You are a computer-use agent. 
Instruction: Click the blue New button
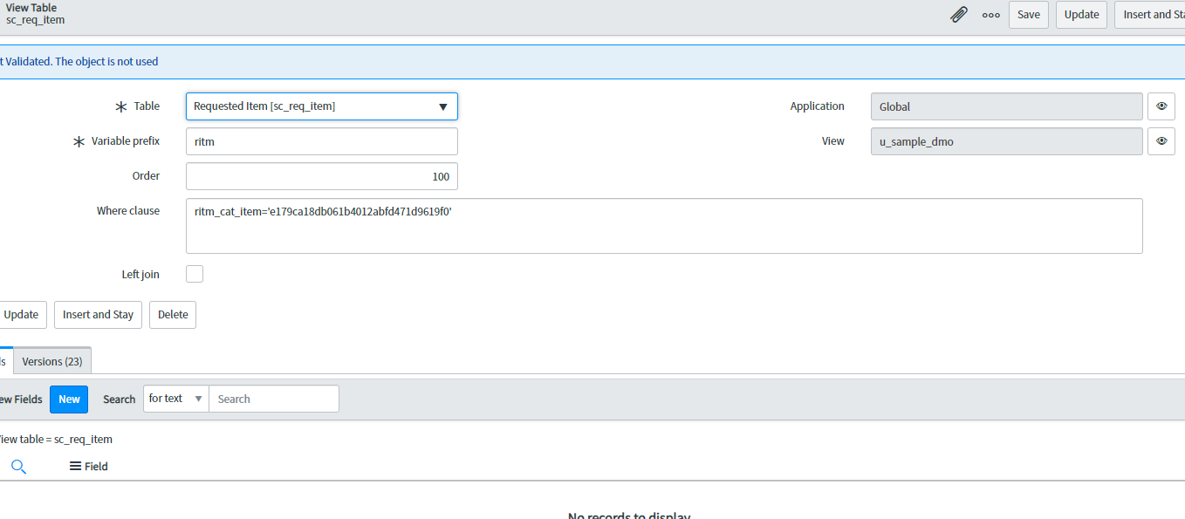(69, 399)
